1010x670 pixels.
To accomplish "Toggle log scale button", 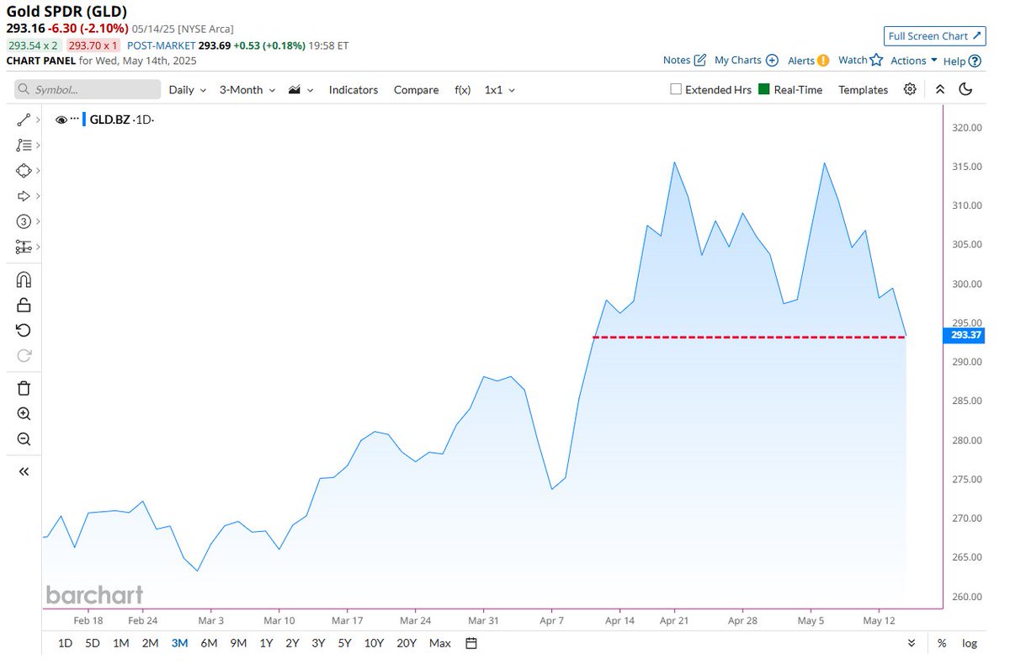I will 970,643.
